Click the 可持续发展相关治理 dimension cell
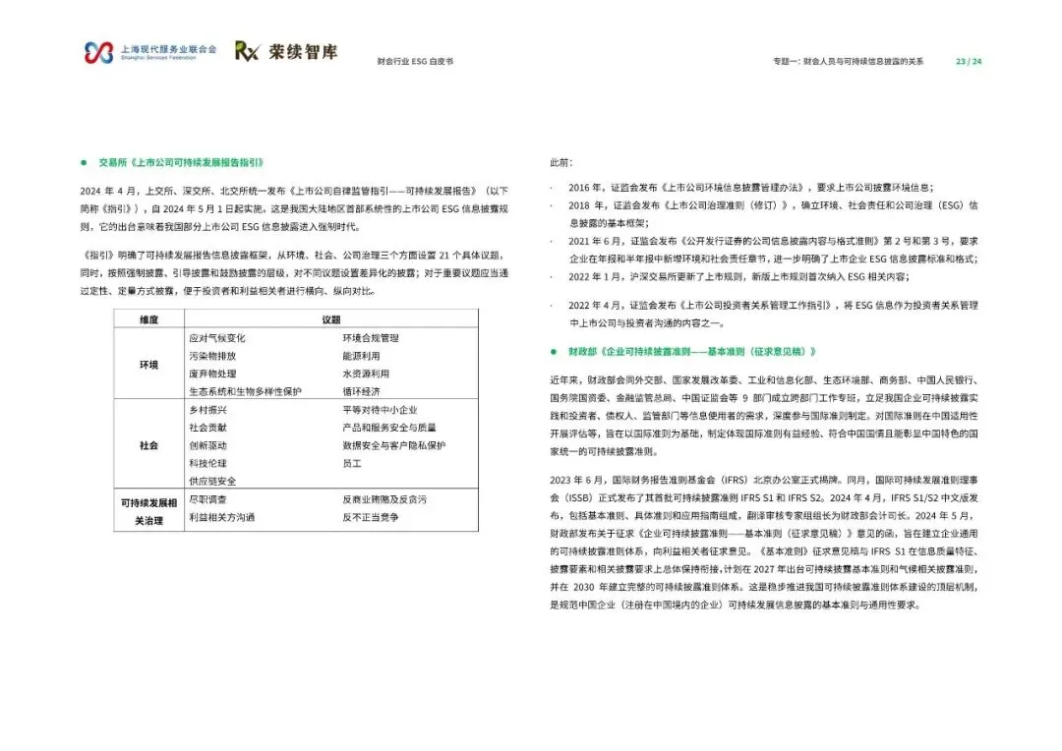This screenshot has width=1062, height=751. click(x=149, y=512)
